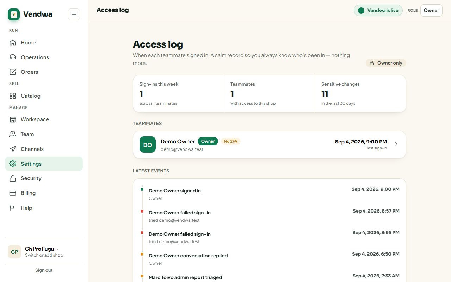451x282 pixels.
Task: Click the 8:57 PM failed sign-in event
Action: point(270,216)
